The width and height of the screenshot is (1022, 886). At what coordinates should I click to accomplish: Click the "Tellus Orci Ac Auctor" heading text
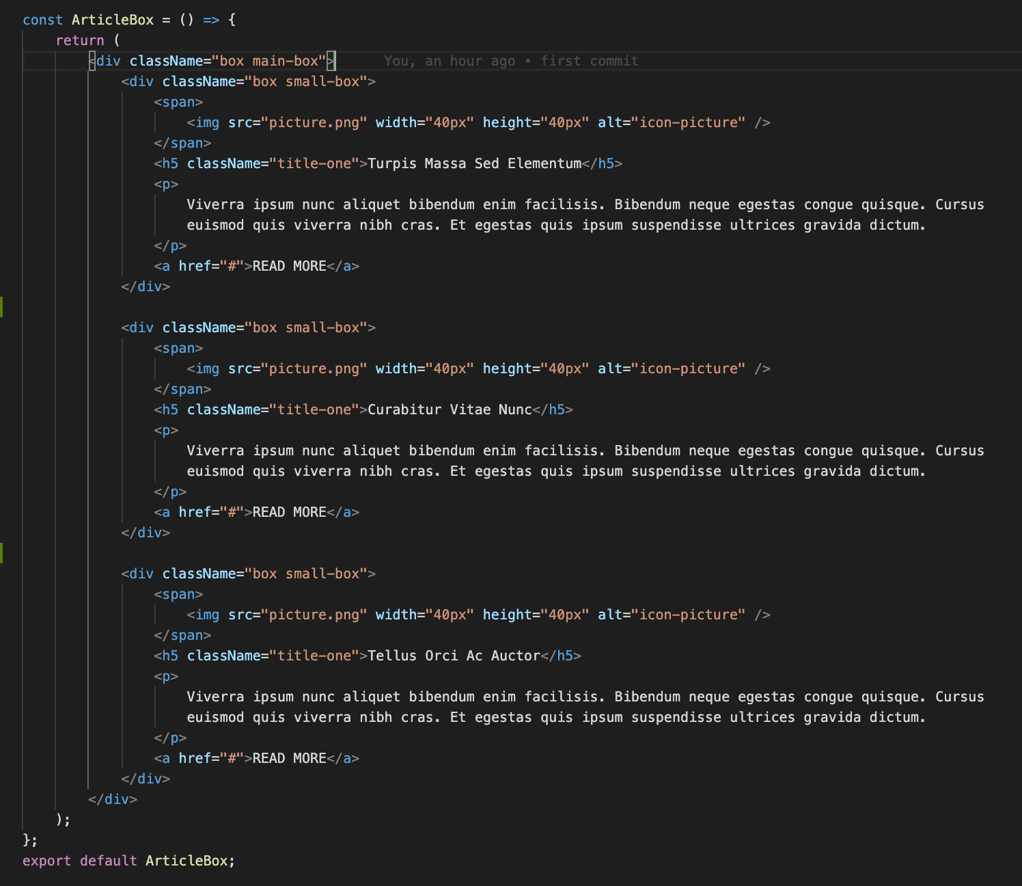tap(454, 656)
